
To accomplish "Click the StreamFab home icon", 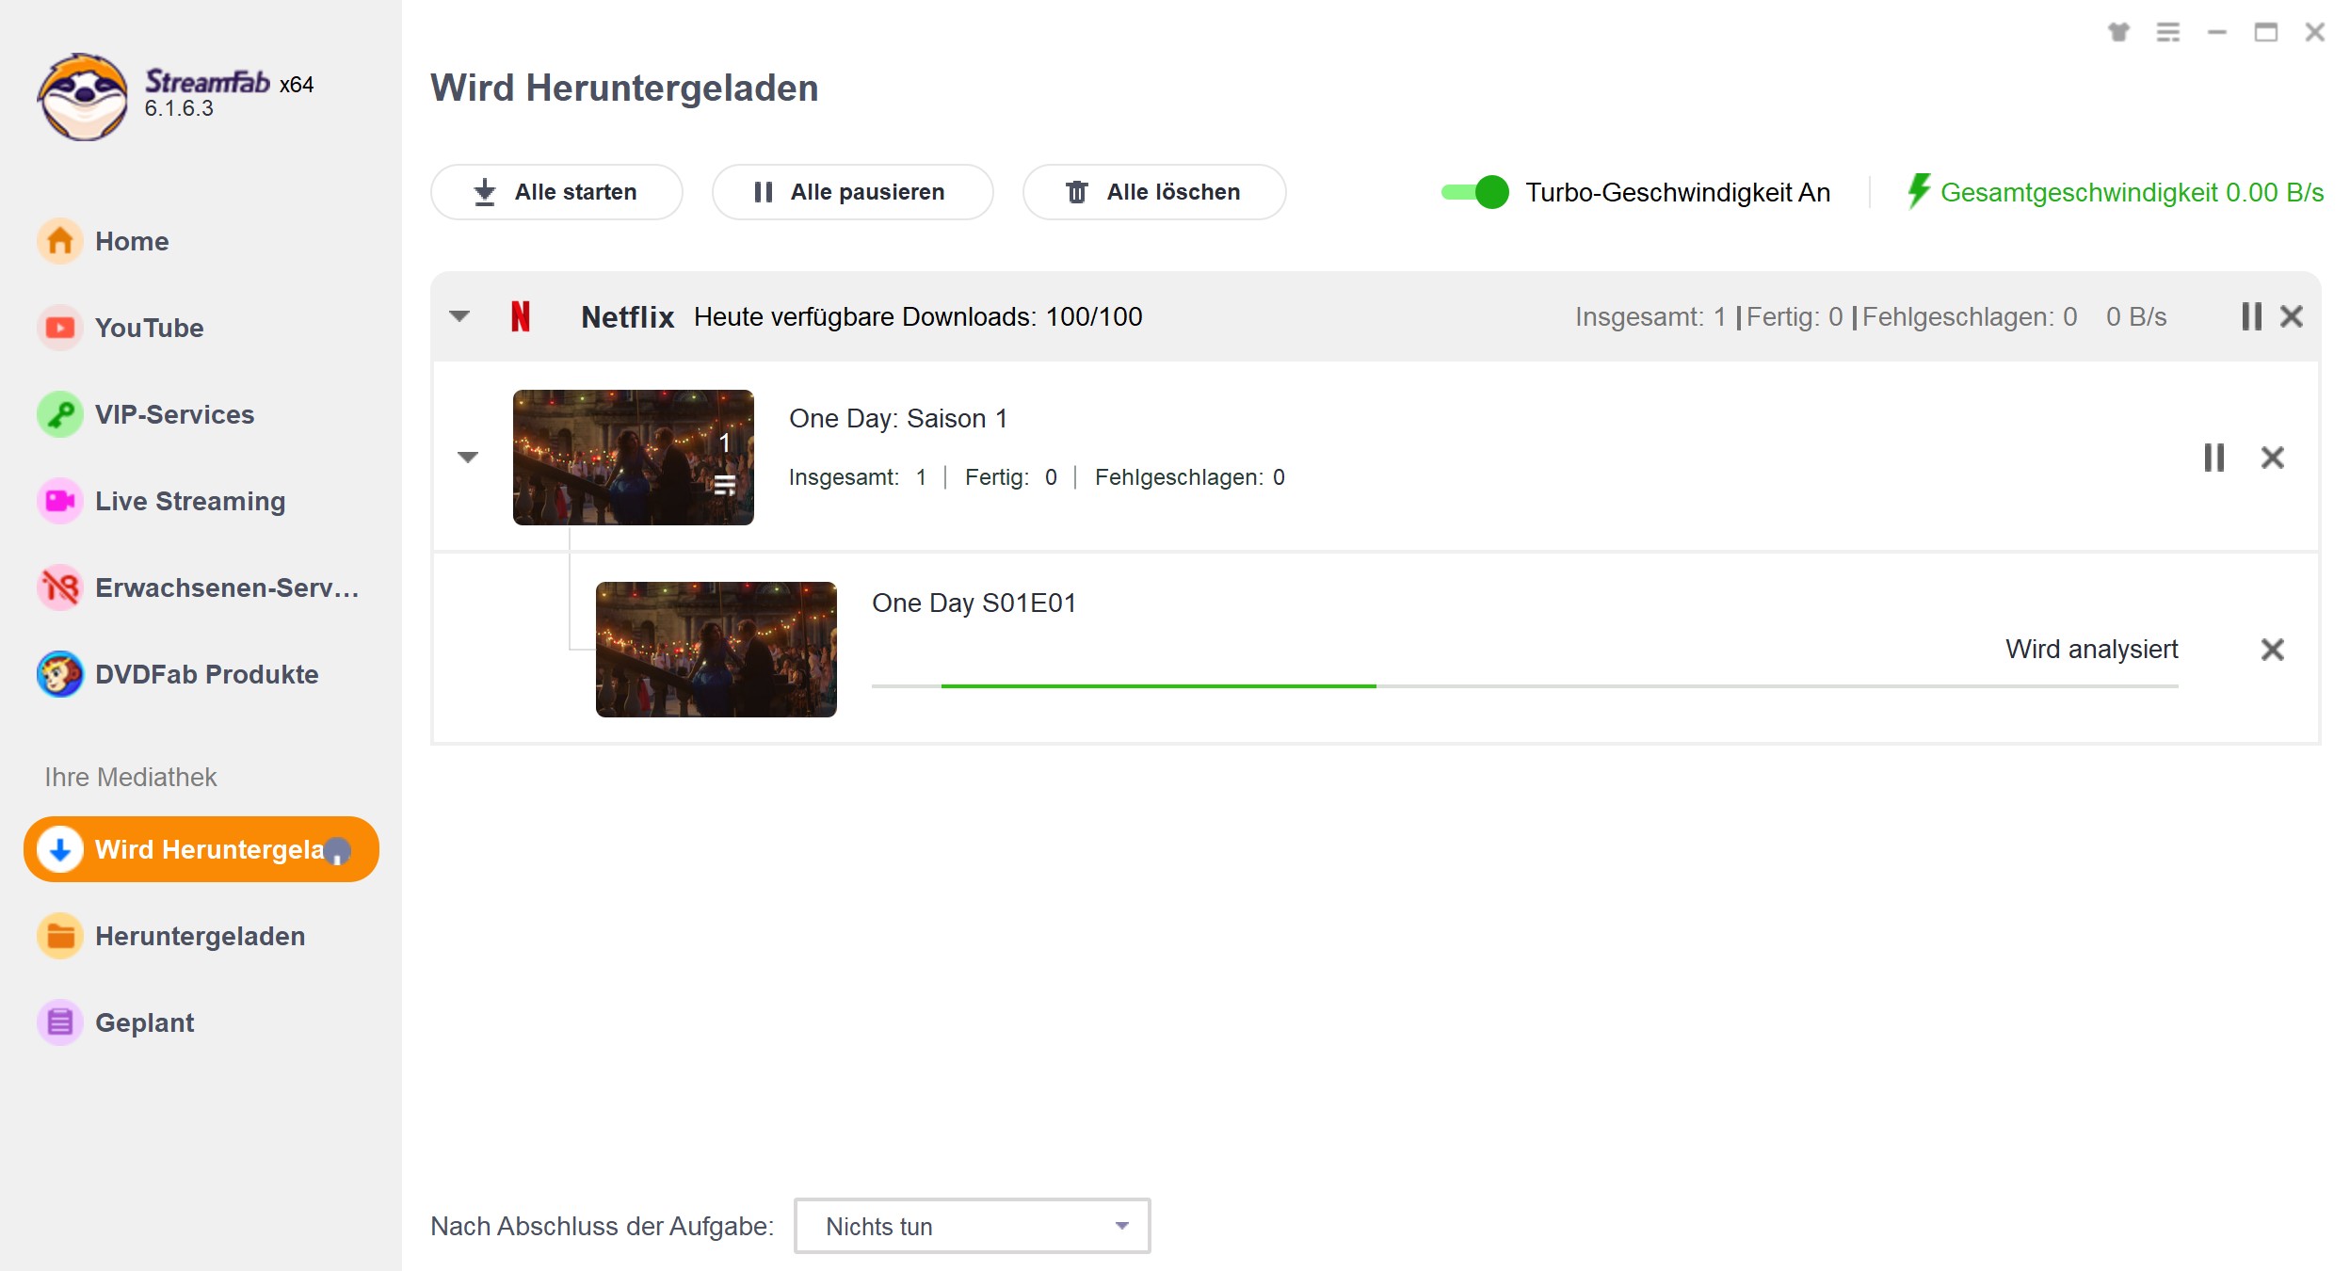I will click(57, 241).
